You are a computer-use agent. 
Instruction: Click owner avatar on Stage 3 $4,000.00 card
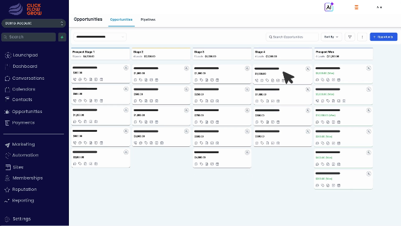[247, 153]
